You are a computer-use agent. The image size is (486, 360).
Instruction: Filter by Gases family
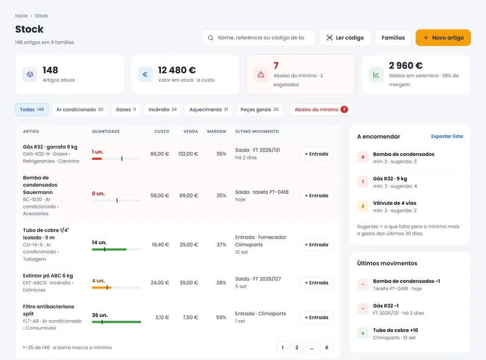point(126,110)
